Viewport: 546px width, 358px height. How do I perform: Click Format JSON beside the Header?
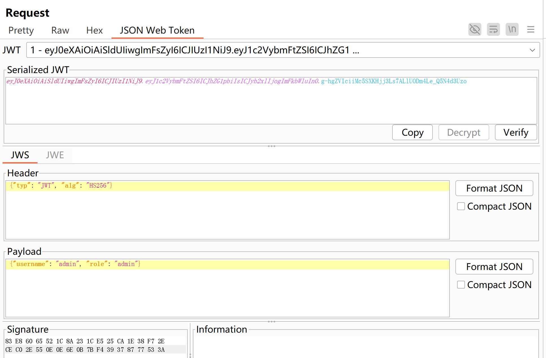click(494, 188)
